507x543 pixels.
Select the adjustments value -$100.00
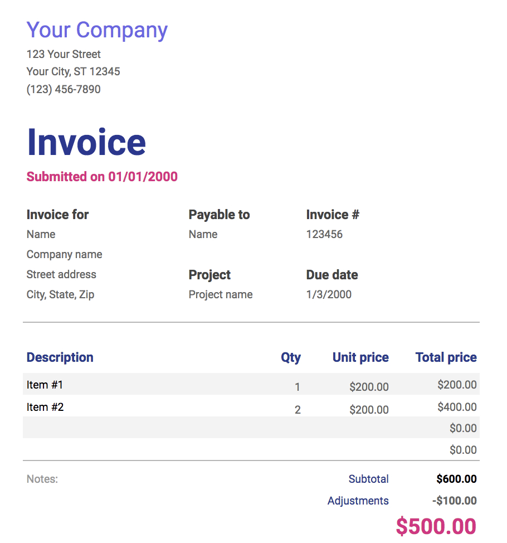point(454,501)
